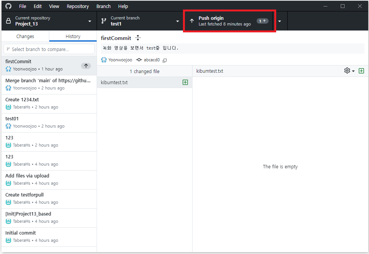Click the commit hash abcacd0

152,60
